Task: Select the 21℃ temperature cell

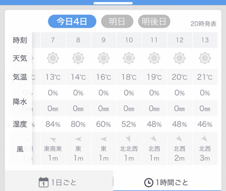Action: (205, 77)
